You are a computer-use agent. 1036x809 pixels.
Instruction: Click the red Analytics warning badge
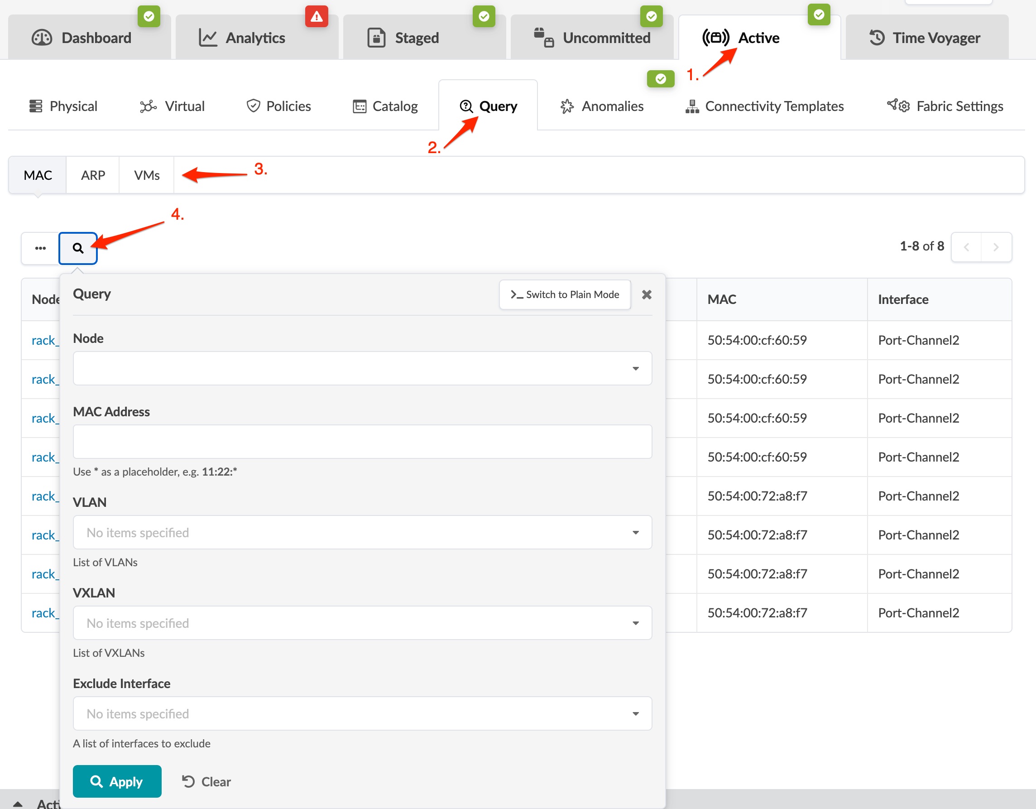click(317, 17)
